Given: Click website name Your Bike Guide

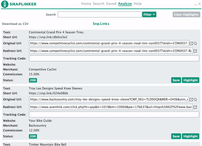Looking at the screenshot, I should (40, 121).
